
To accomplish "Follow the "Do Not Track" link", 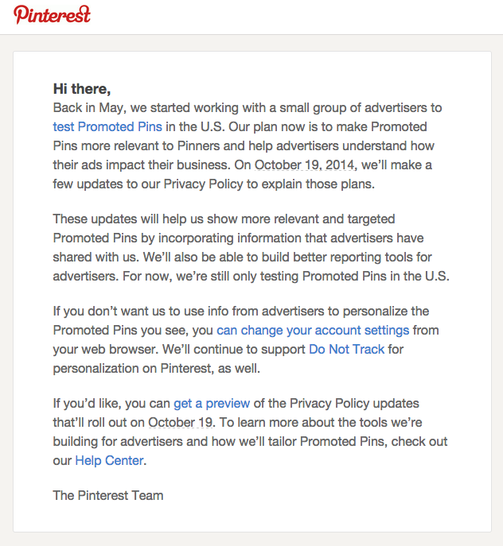I will 346,349.
